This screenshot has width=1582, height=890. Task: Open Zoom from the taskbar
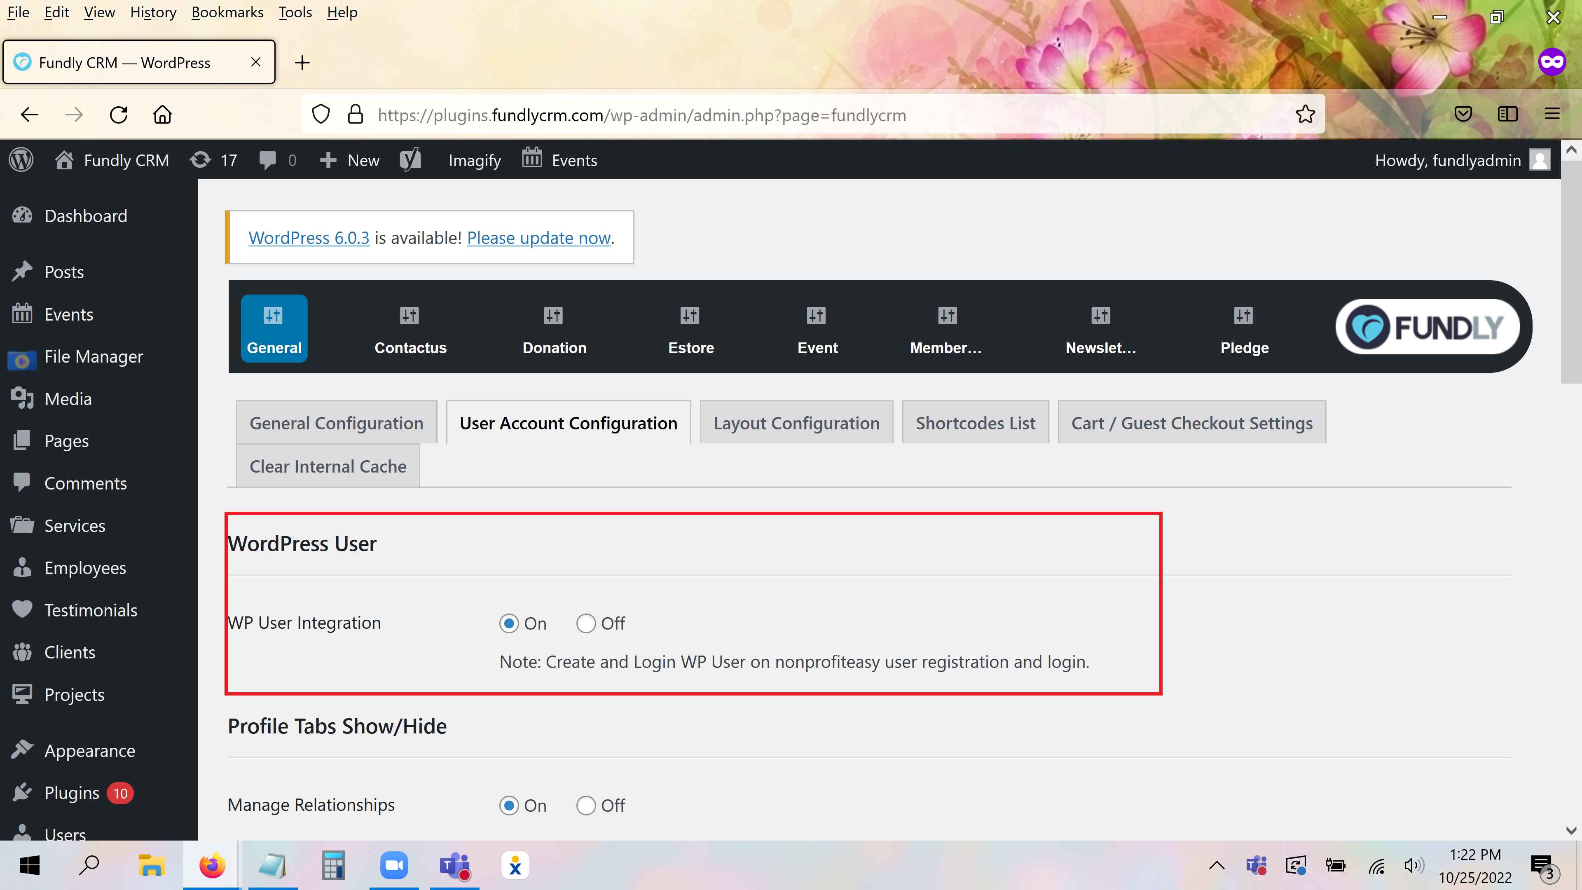[394, 866]
